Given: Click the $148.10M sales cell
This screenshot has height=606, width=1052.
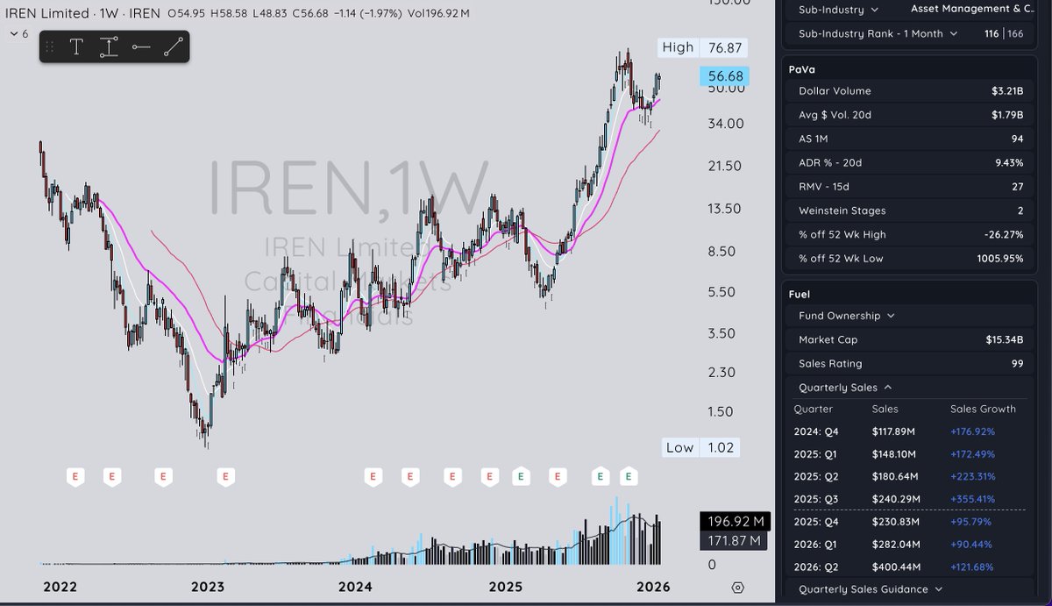Looking at the screenshot, I should 894,454.
